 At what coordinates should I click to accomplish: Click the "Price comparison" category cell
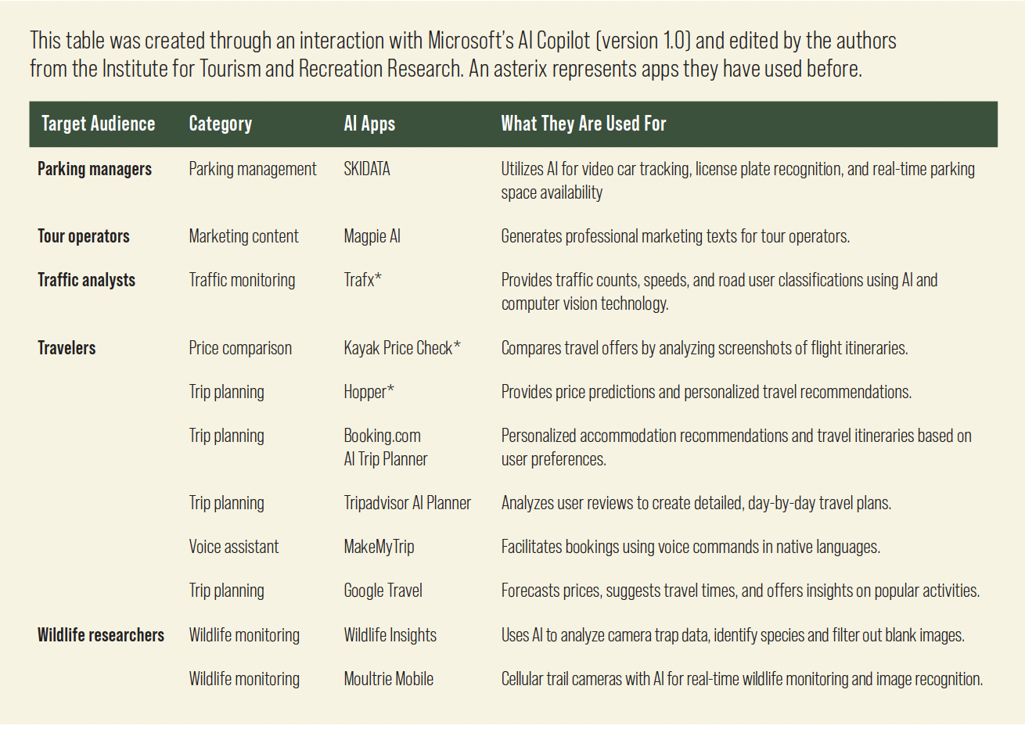tap(240, 348)
